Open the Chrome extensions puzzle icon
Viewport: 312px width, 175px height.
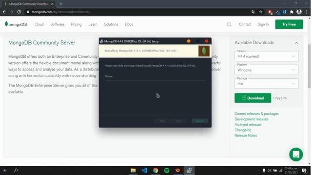(292, 12)
